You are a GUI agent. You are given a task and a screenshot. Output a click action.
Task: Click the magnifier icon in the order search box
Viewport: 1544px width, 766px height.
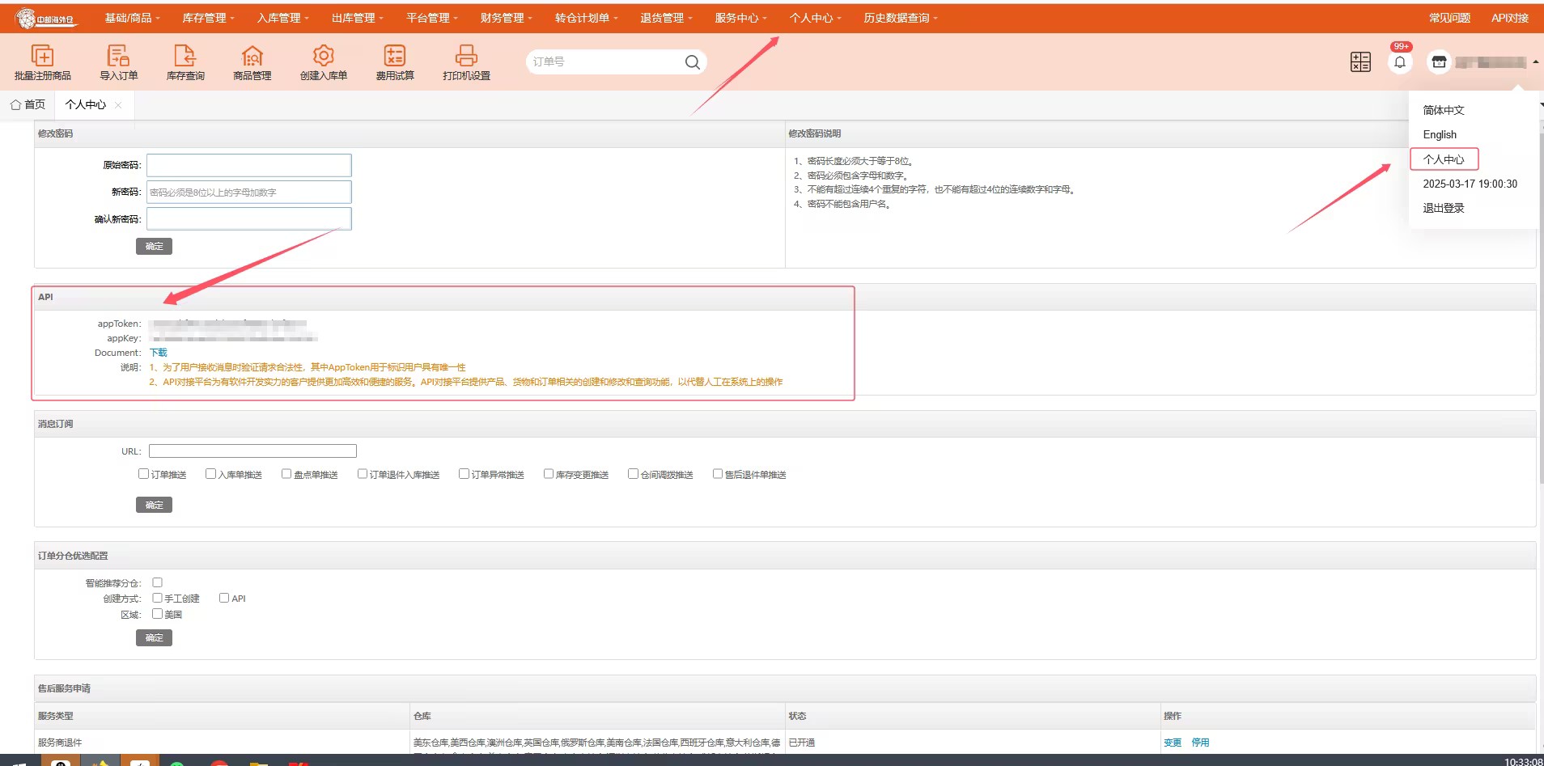click(x=693, y=62)
